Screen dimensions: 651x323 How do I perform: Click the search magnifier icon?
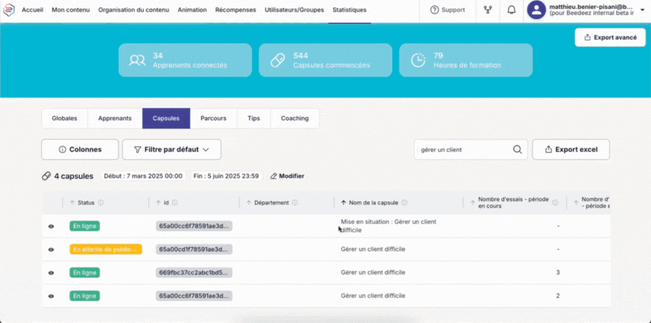[517, 149]
